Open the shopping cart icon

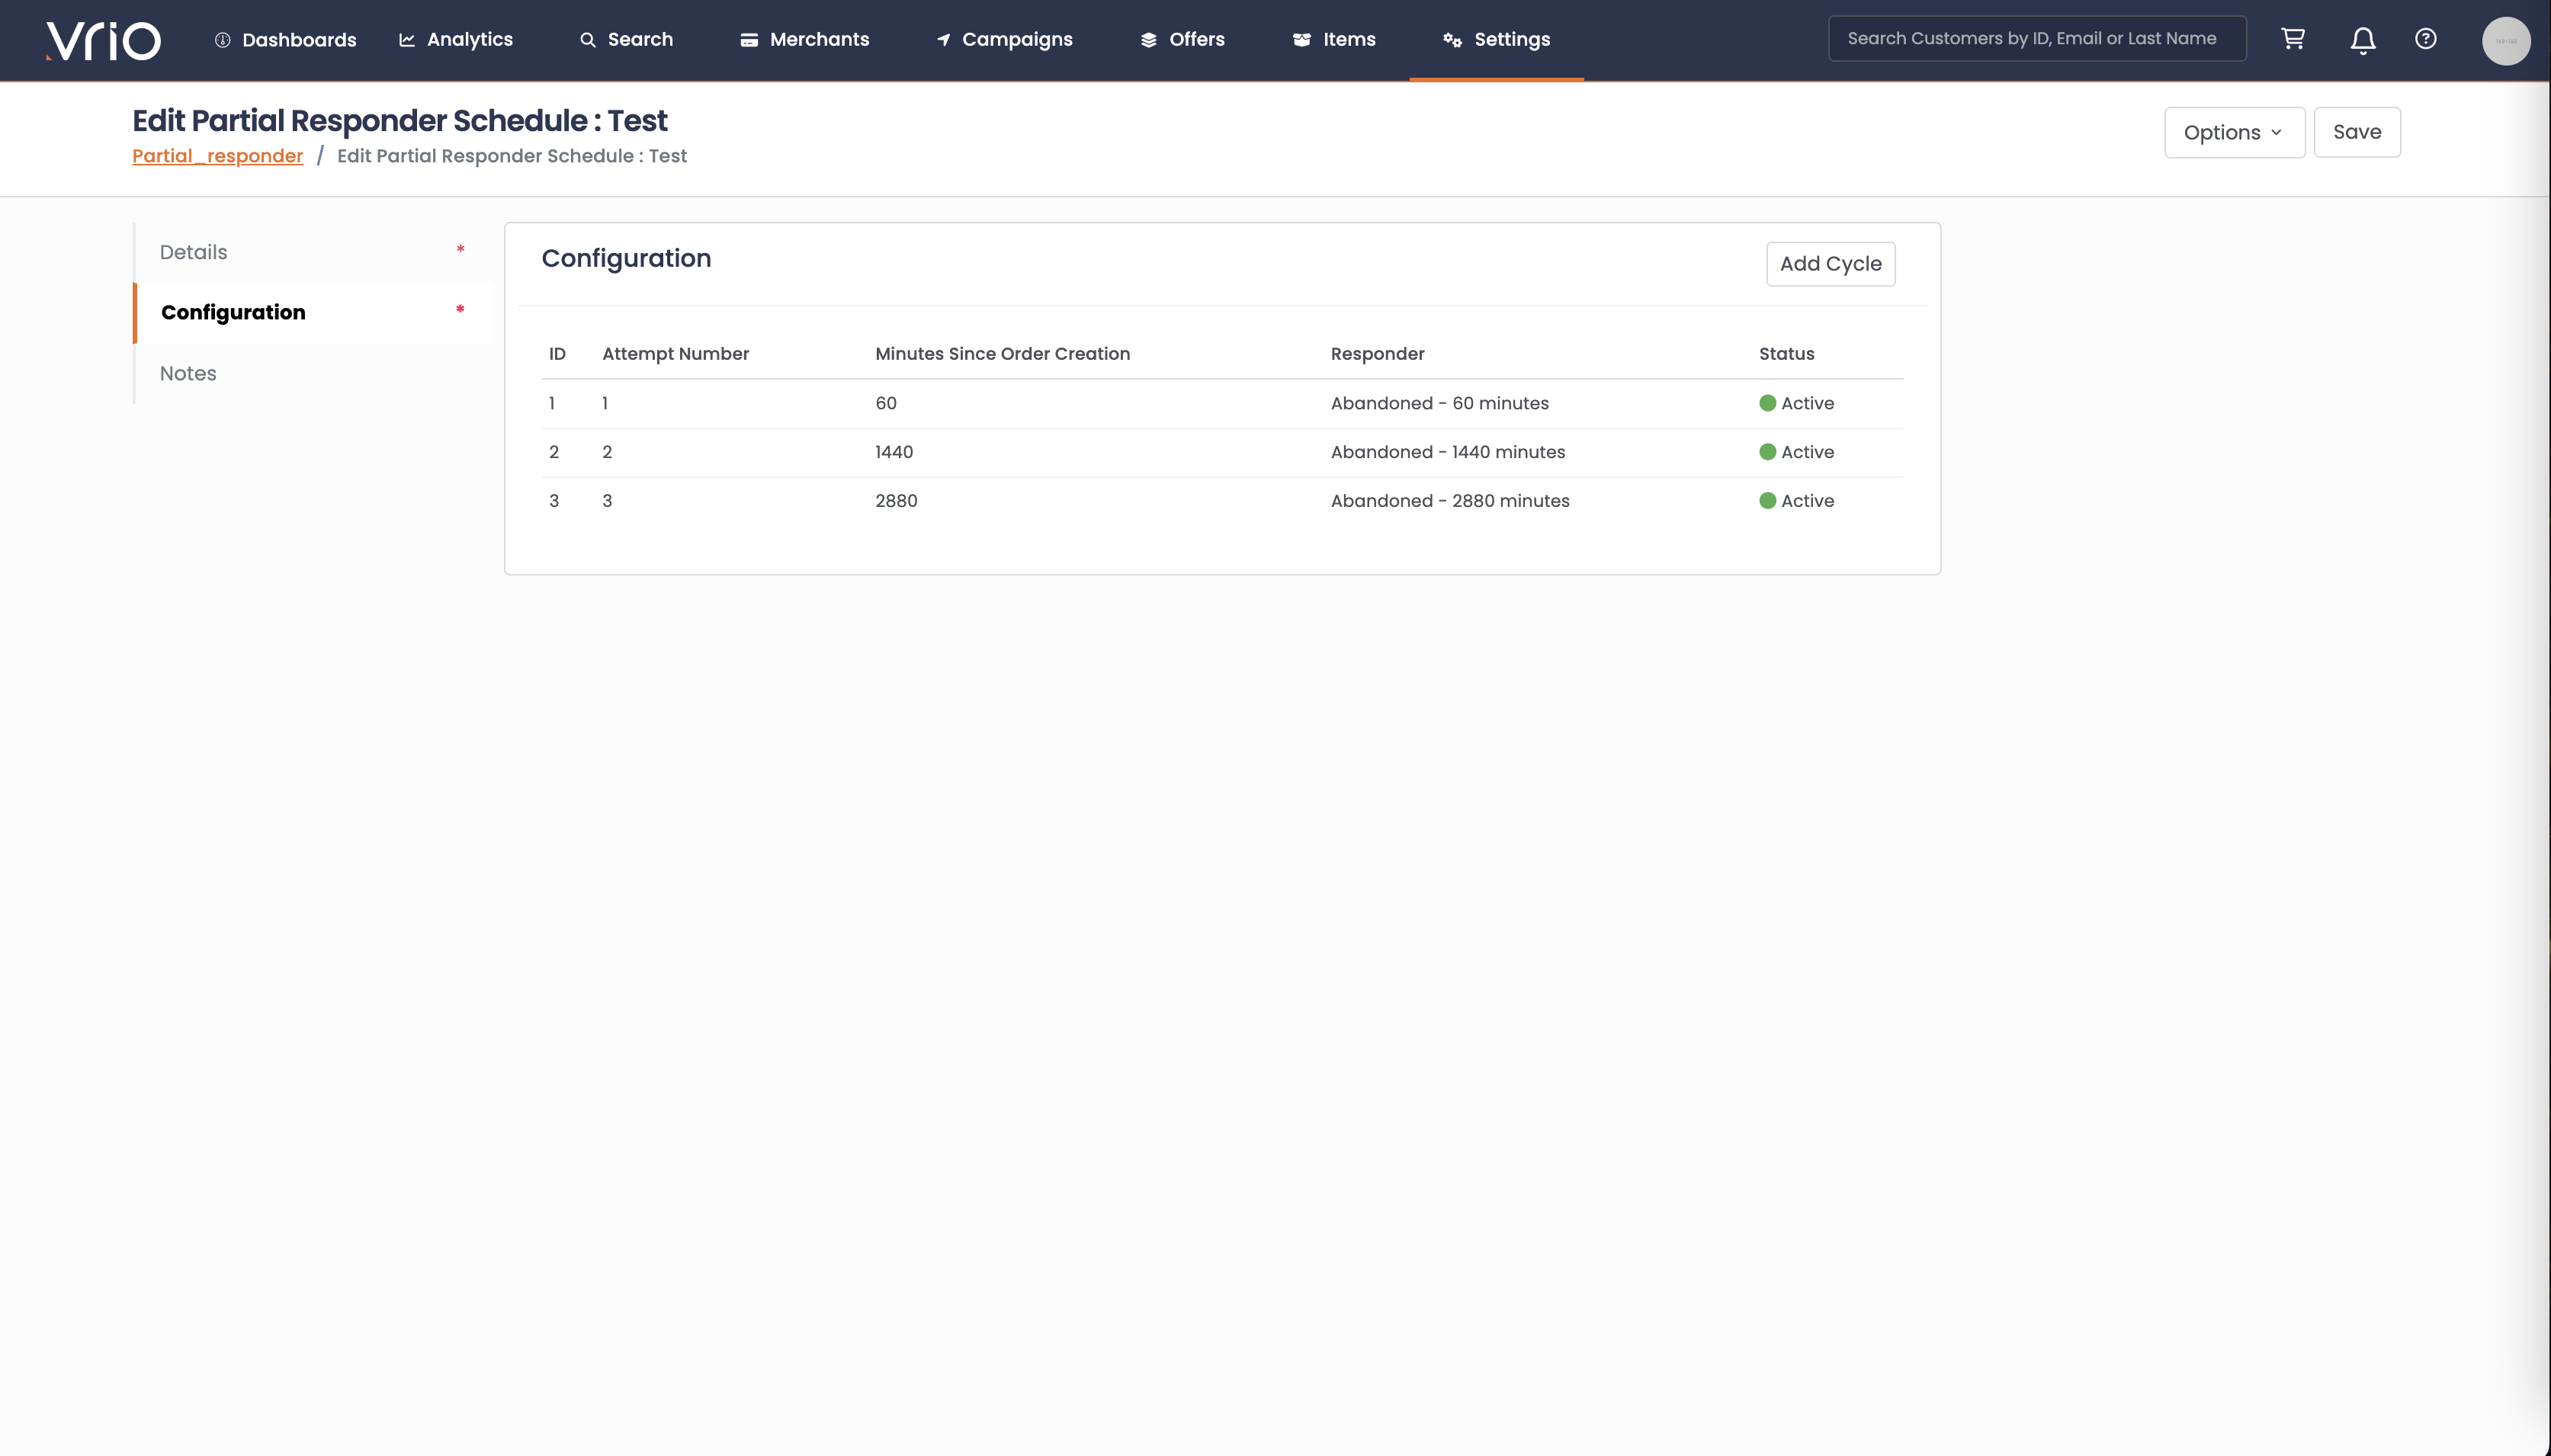pyautogui.click(x=2292, y=39)
